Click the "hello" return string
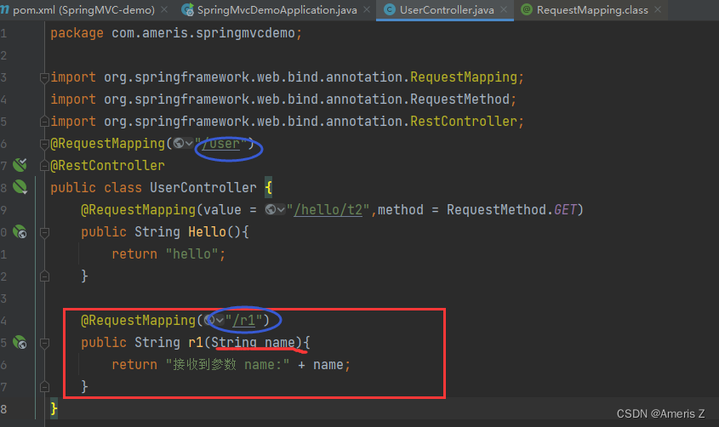This screenshot has height=427, width=719. point(191,253)
